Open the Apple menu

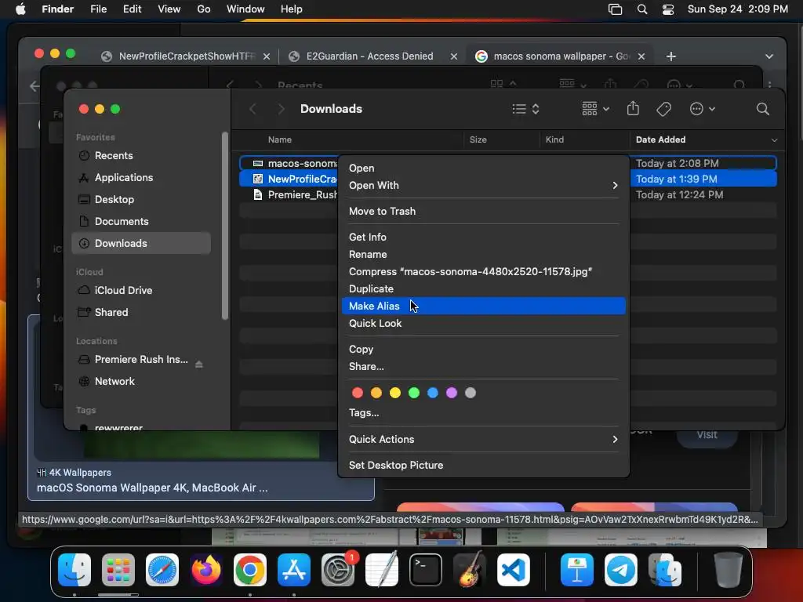tap(20, 9)
